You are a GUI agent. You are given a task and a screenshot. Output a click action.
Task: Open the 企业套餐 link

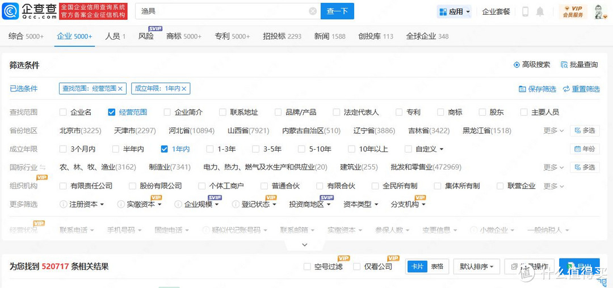point(496,12)
